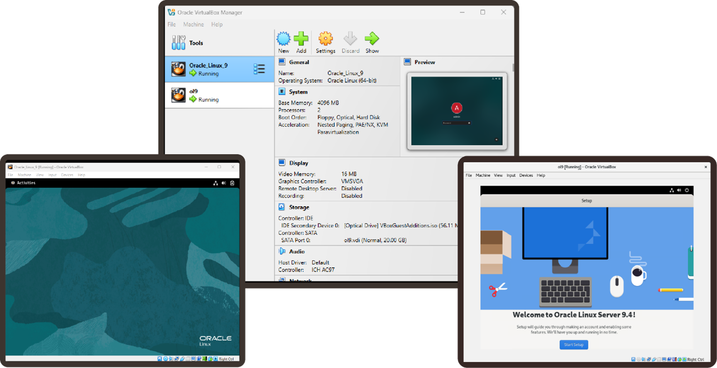Open the General section title in the details pane
Screen dimensions: 717x368
pyautogui.click(x=299, y=62)
